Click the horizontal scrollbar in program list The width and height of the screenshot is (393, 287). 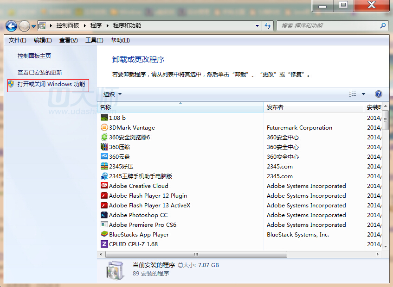[195, 254]
